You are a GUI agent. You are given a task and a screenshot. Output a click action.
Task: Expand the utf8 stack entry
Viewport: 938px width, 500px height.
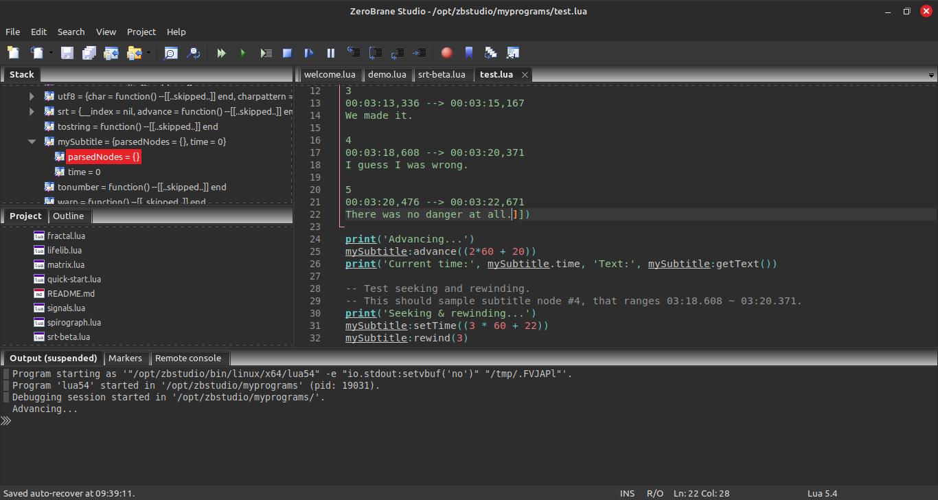tap(32, 96)
